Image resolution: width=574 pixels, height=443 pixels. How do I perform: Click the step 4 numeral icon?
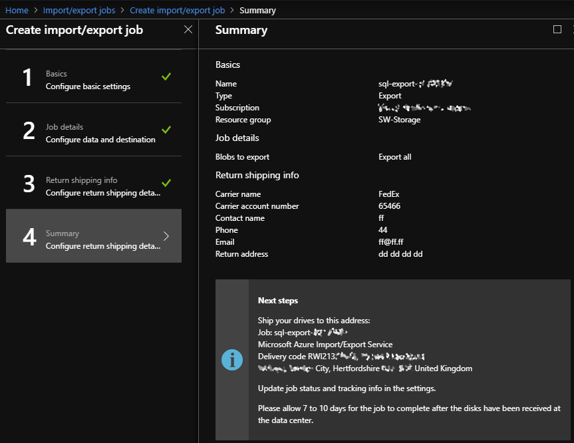[x=27, y=236]
